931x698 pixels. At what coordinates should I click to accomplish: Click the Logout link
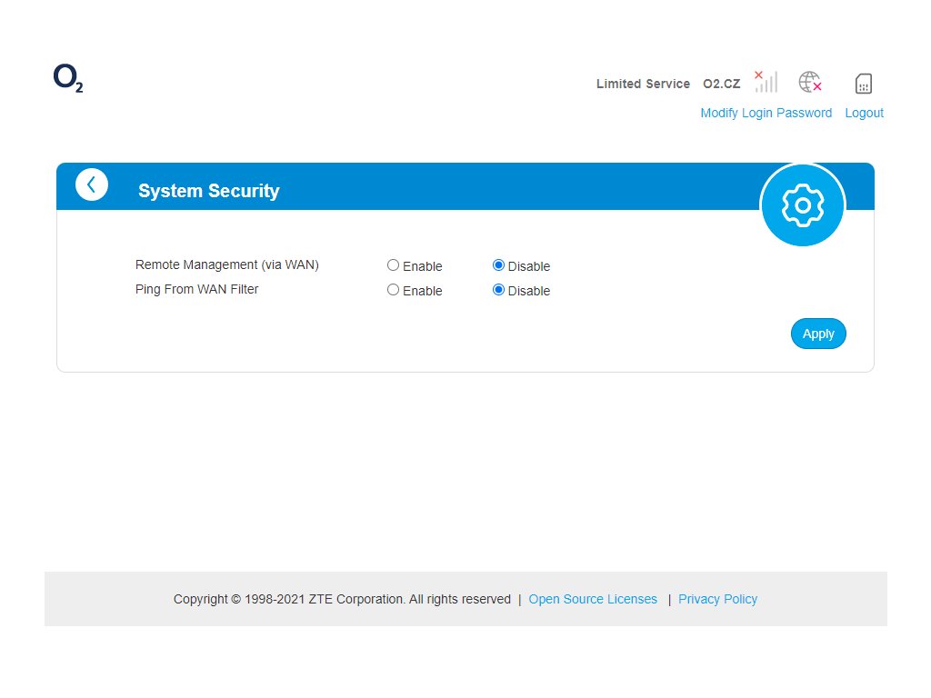coord(864,113)
